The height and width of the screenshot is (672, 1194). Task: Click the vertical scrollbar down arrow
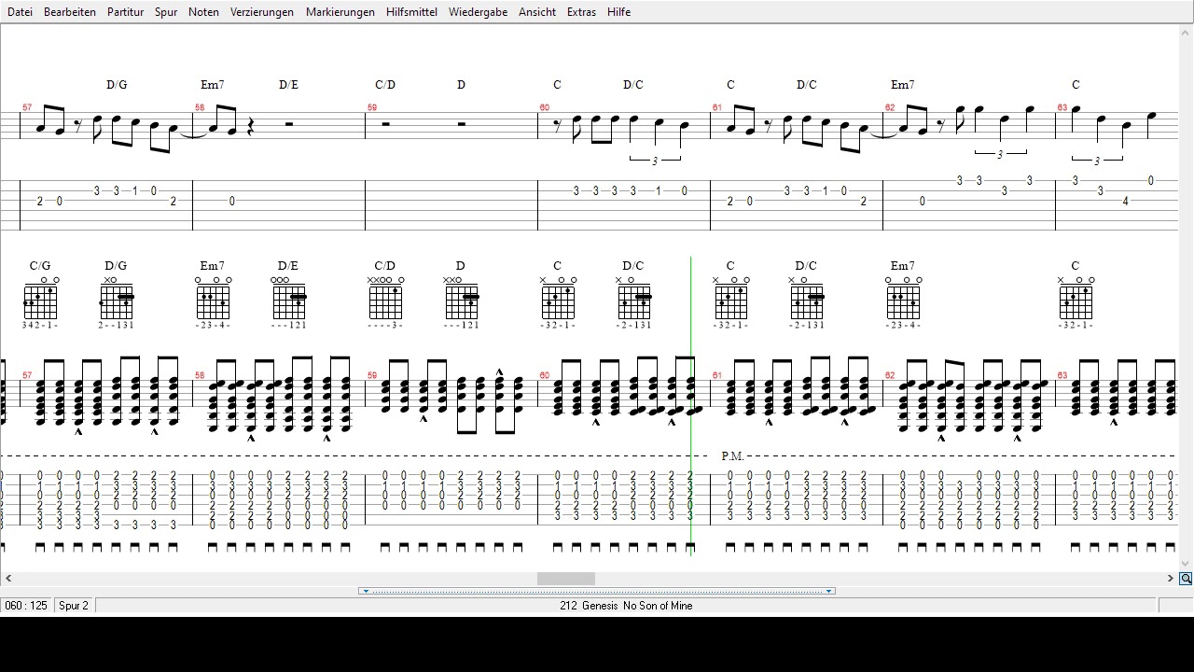coord(1186,563)
